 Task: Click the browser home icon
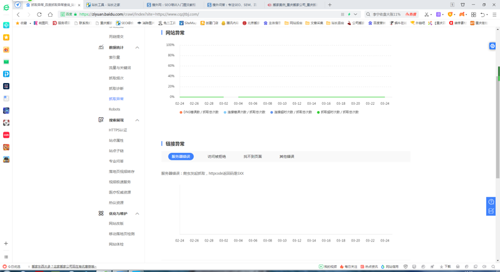coord(50,14)
